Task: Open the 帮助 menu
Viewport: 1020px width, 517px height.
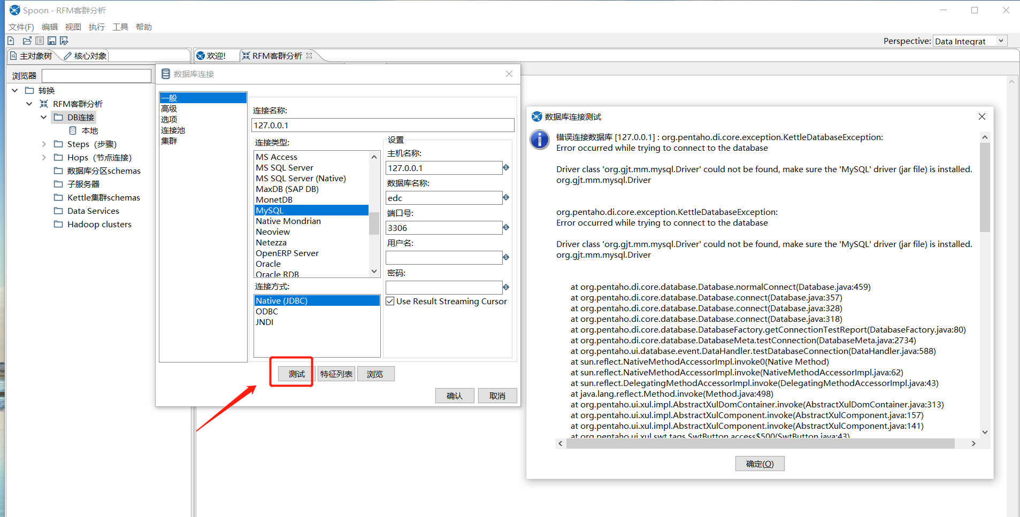Action: click(144, 27)
